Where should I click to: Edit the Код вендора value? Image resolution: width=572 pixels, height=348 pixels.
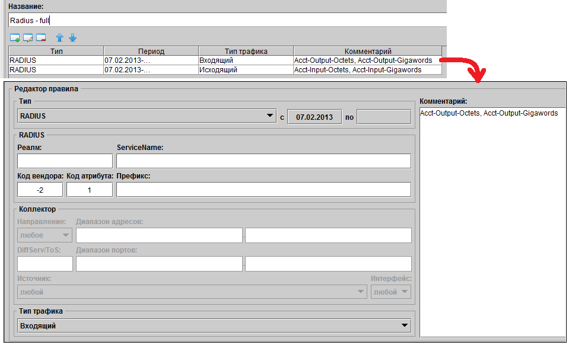(x=40, y=190)
